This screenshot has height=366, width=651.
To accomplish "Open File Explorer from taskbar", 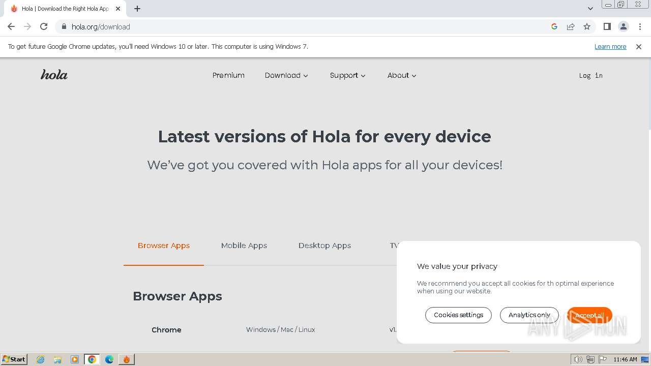I will point(57,359).
